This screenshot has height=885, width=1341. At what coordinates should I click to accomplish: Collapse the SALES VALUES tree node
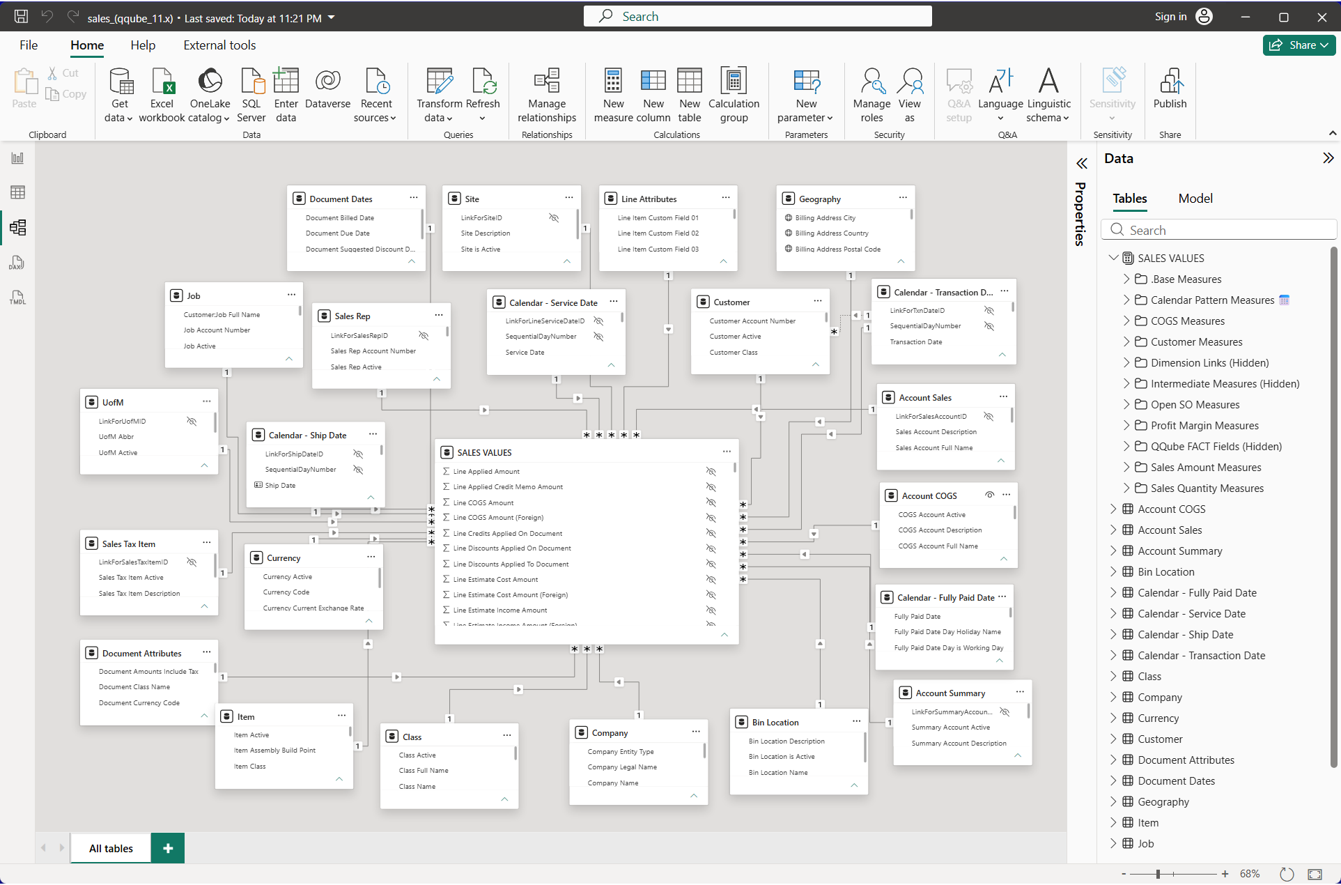pyautogui.click(x=1114, y=258)
